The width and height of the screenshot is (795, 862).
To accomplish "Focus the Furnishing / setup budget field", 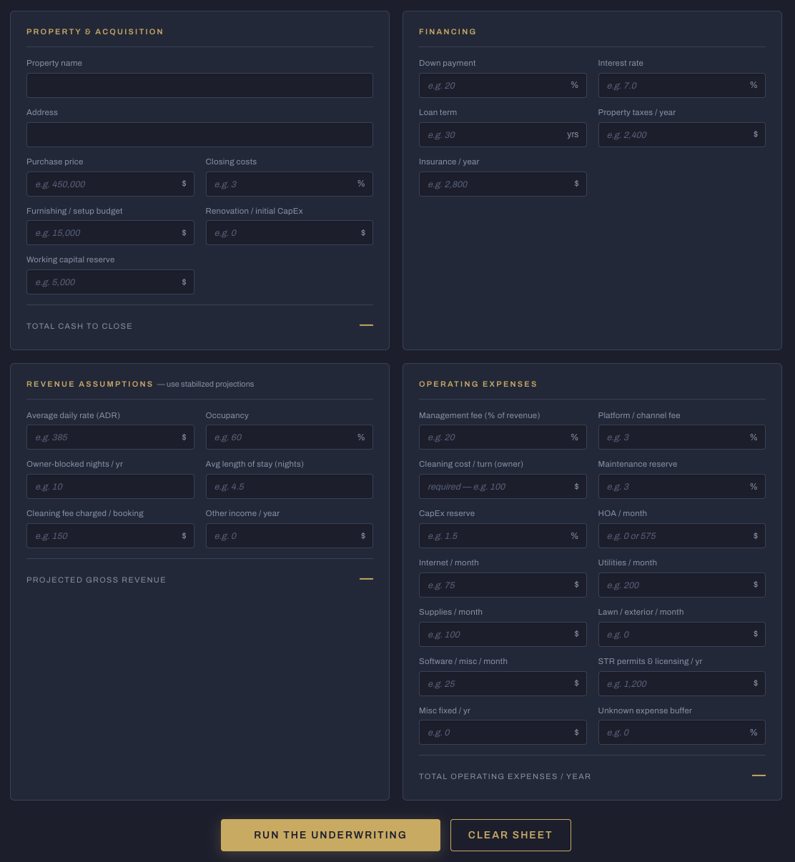I will pos(110,233).
